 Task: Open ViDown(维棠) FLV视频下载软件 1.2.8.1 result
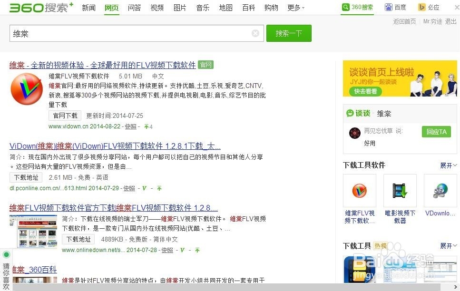tap(115, 146)
